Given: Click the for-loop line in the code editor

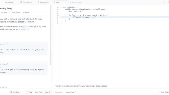Looking at the screenshot, I should click(x=89, y=15).
